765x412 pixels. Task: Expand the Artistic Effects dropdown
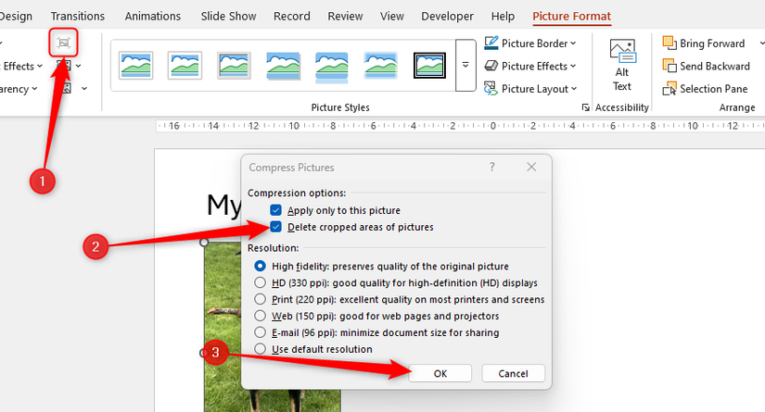tap(40, 66)
